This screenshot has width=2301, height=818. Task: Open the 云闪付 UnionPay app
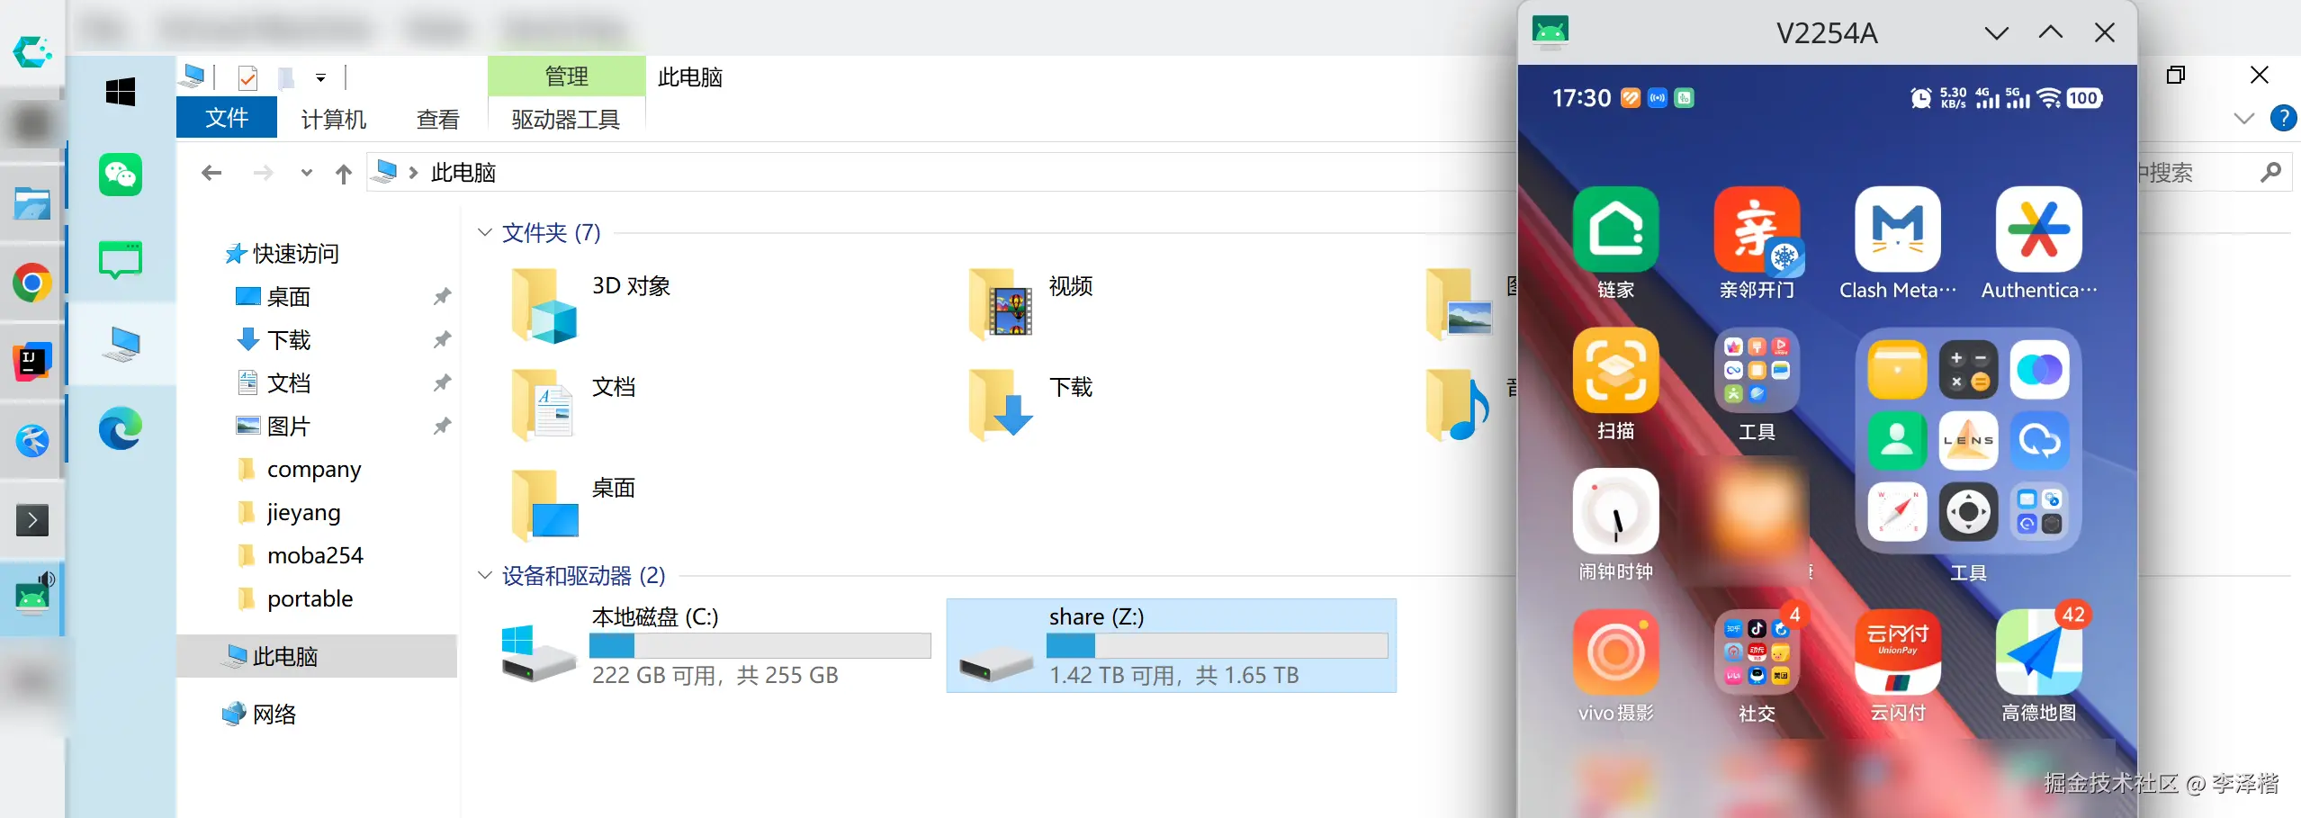click(1897, 652)
